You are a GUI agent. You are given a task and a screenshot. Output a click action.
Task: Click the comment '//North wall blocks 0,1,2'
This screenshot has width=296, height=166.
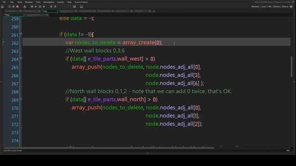click(96, 91)
